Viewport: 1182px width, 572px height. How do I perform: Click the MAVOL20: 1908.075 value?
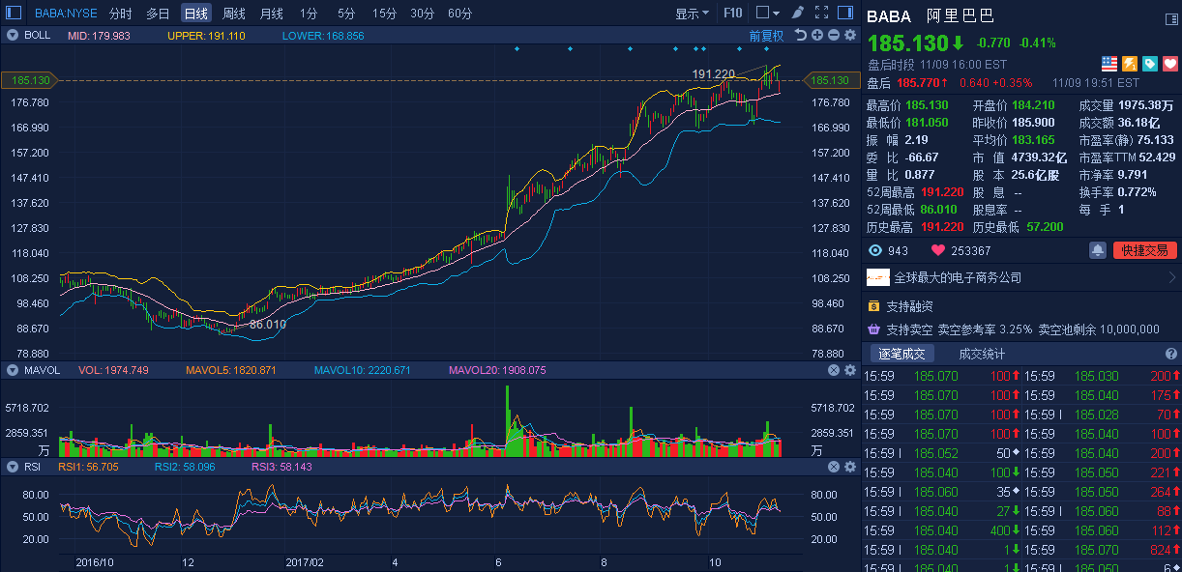[497, 370]
